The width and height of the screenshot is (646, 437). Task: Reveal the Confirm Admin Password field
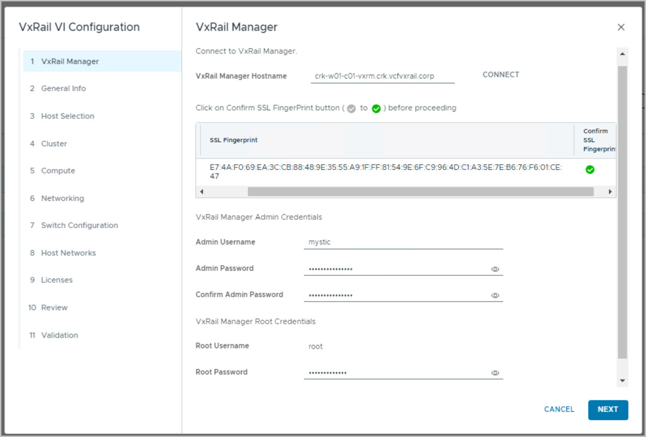click(x=495, y=295)
